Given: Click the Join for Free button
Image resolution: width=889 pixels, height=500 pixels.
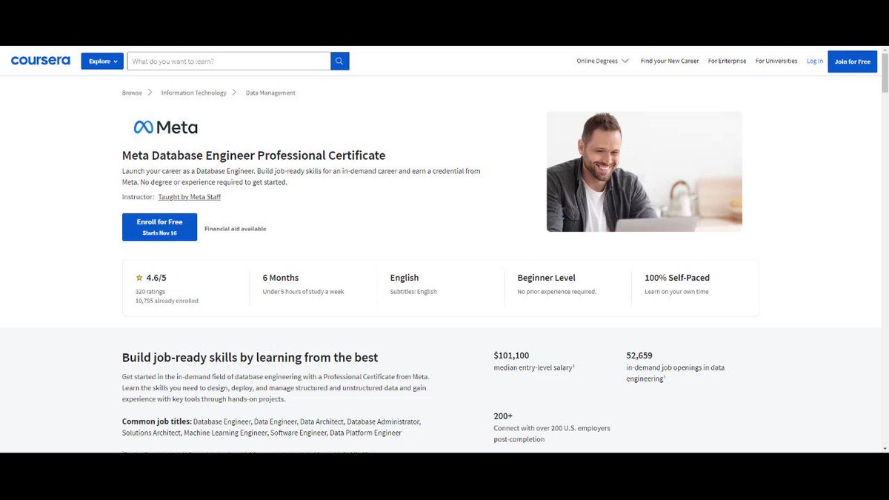Looking at the screenshot, I should point(852,61).
